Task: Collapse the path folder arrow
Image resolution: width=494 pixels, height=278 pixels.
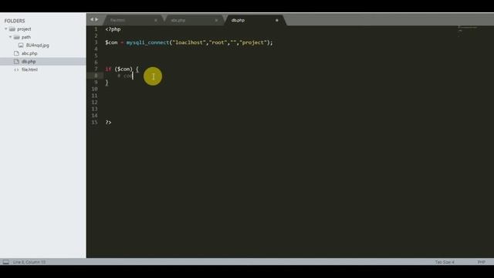Action: pyautogui.click(x=10, y=37)
